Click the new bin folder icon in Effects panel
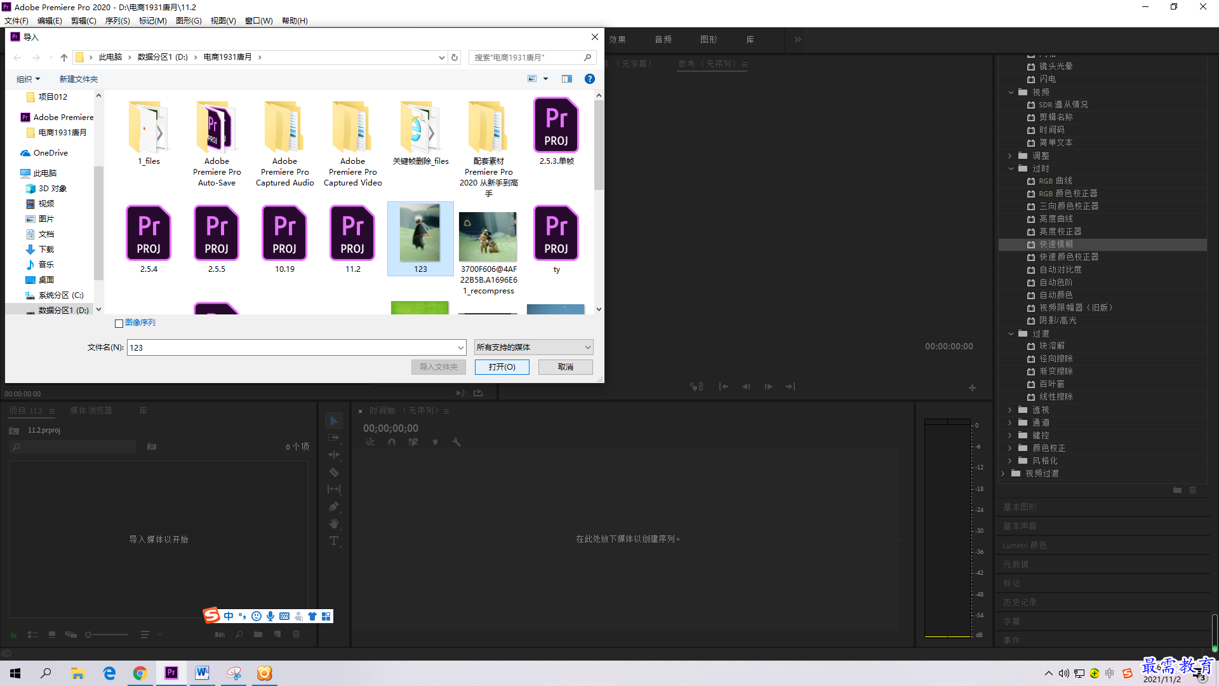1219x686 pixels. point(1177,490)
